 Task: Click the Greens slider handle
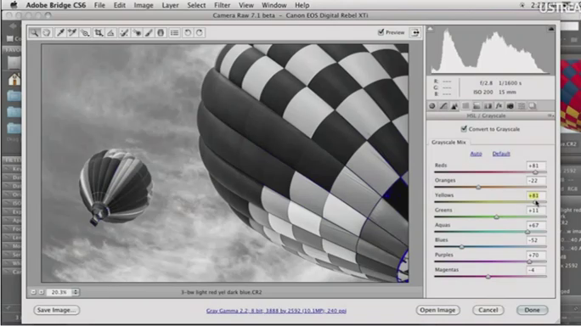click(x=497, y=217)
